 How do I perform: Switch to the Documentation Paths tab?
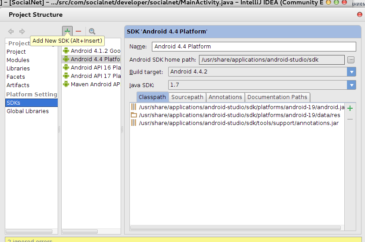coord(277,97)
